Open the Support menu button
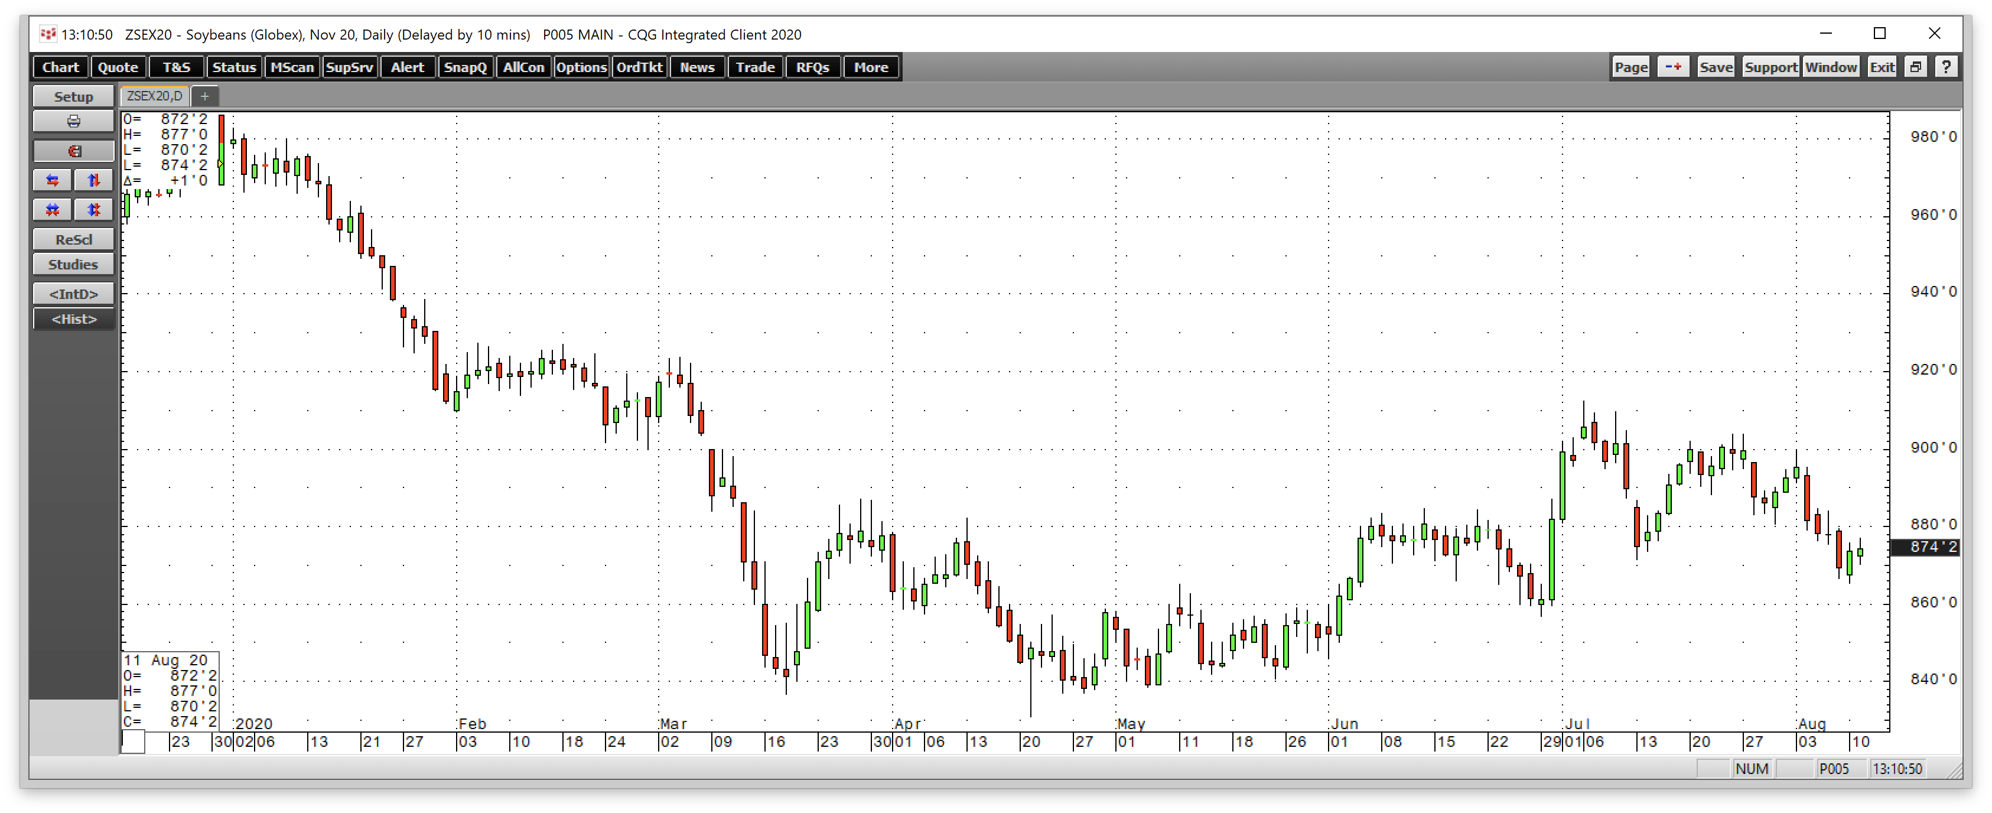The width and height of the screenshot is (1992, 813). [1771, 67]
